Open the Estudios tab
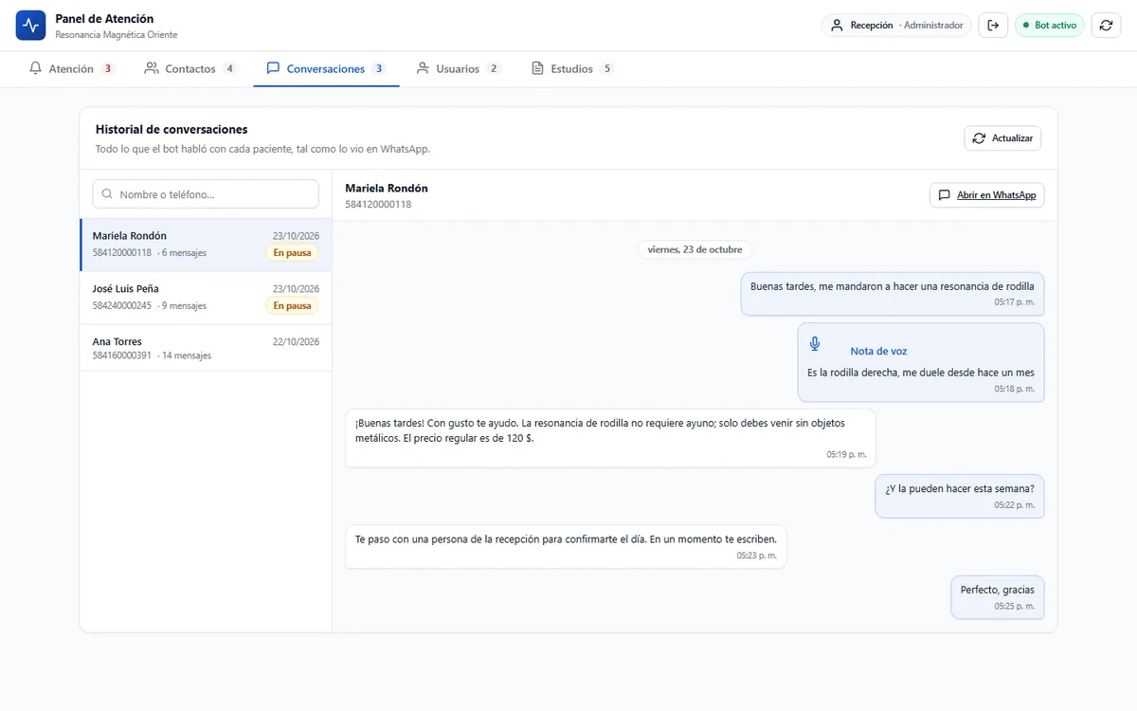This screenshot has height=711, width=1137. pyautogui.click(x=572, y=68)
